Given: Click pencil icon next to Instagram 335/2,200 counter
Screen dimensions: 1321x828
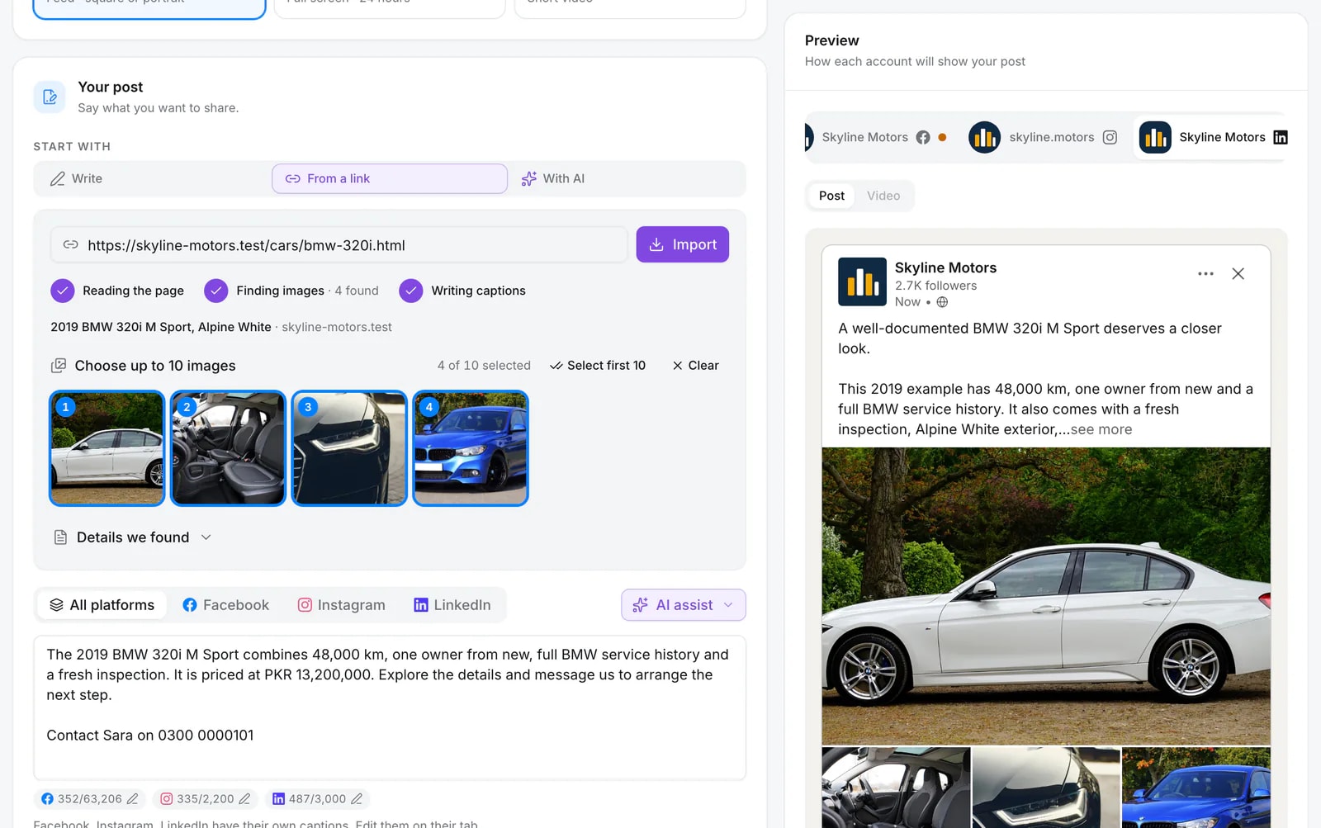Looking at the screenshot, I should (x=244, y=799).
